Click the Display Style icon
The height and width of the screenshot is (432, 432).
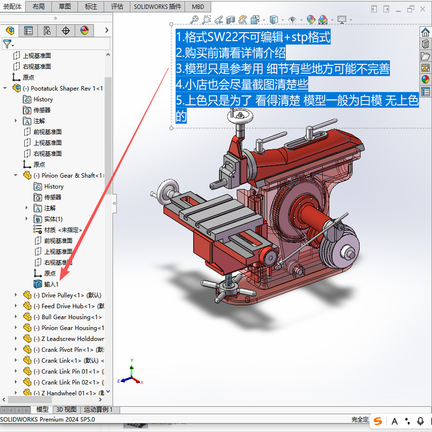[274, 20]
